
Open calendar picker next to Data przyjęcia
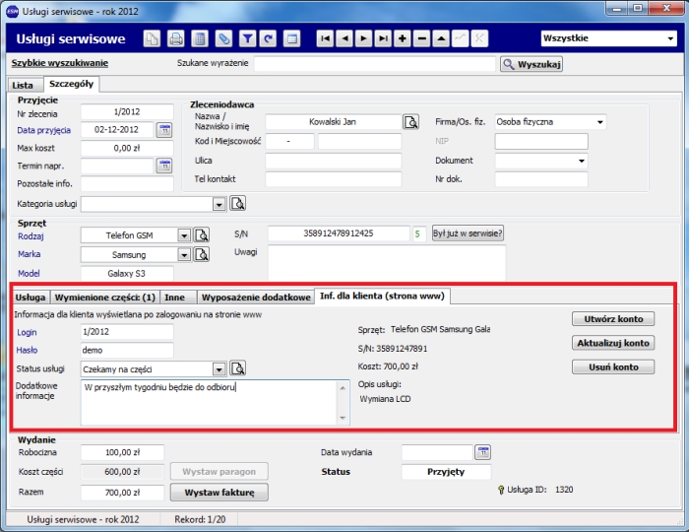pos(163,129)
